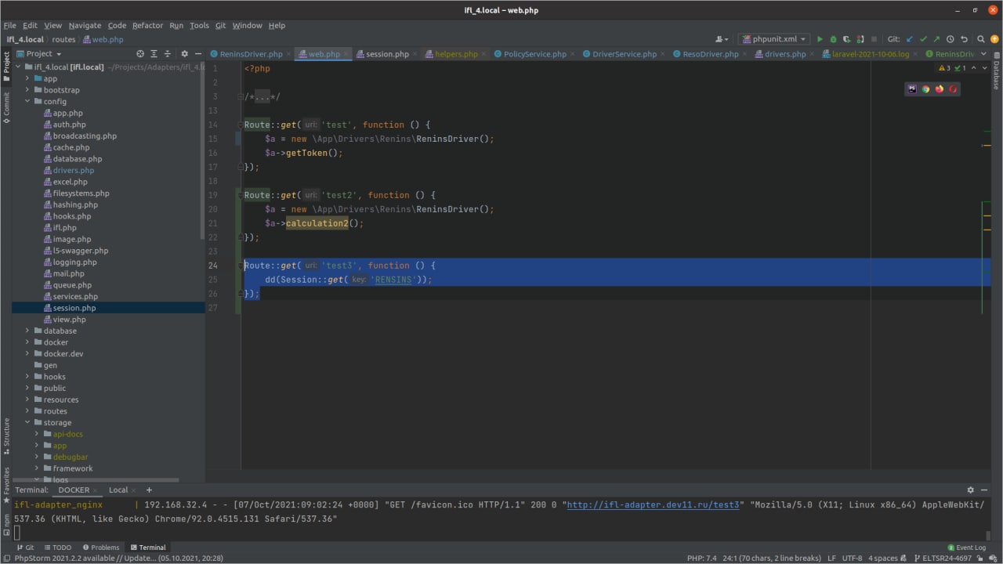Expand the database folder
Image resolution: width=1003 pixels, height=564 pixels.
tap(27, 331)
